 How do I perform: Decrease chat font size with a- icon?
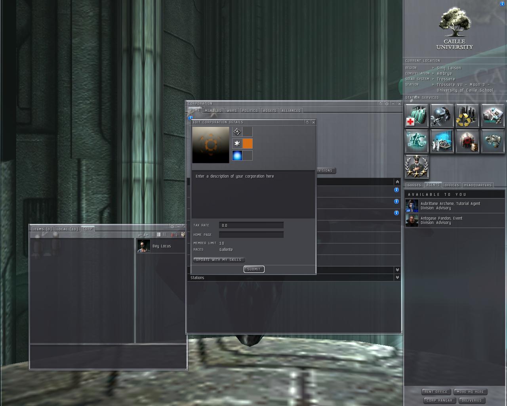(140, 235)
